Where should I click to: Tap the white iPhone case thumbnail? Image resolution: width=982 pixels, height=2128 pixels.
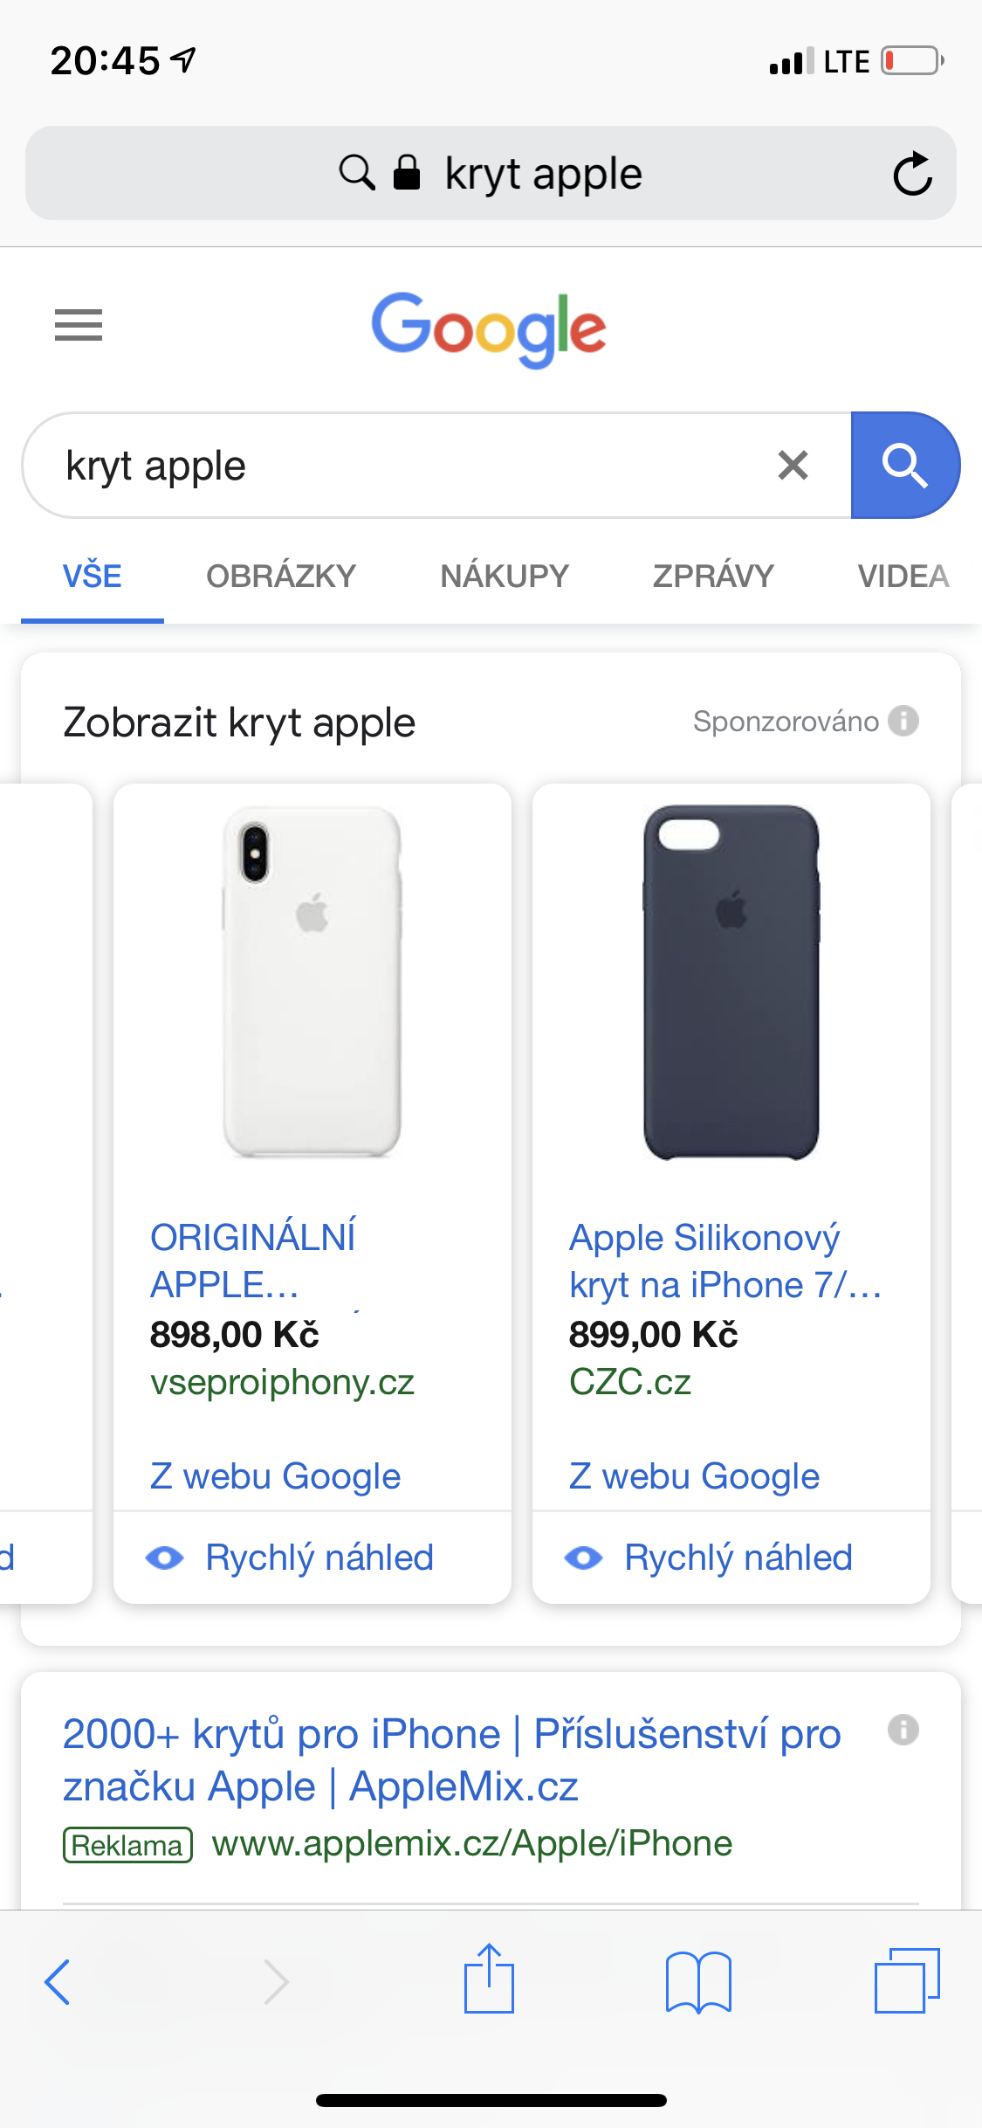pos(312,983)
